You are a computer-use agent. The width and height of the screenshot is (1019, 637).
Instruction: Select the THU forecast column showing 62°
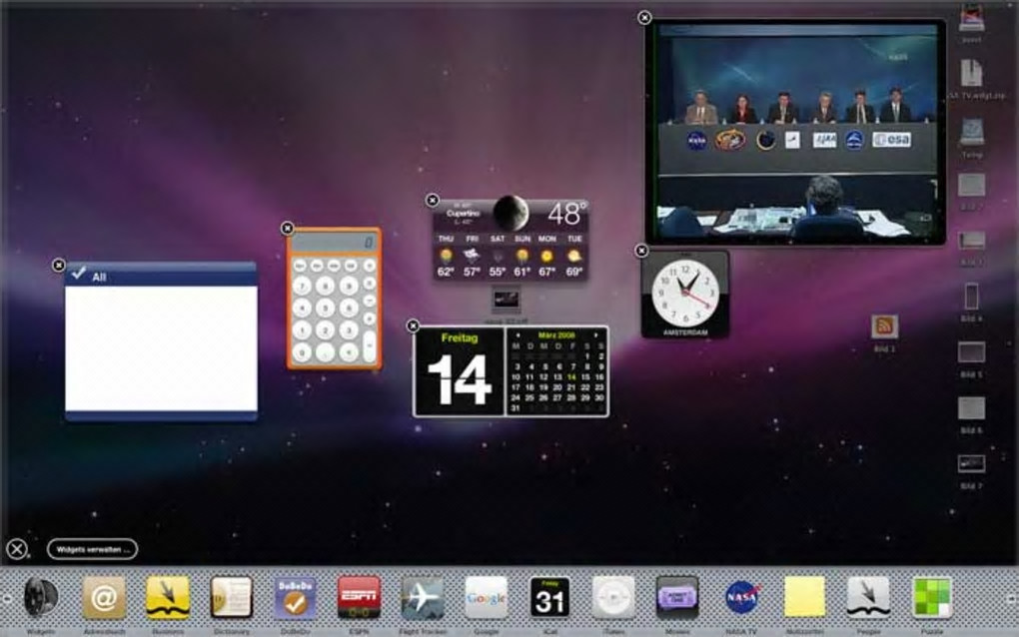(x=446, y=256)
